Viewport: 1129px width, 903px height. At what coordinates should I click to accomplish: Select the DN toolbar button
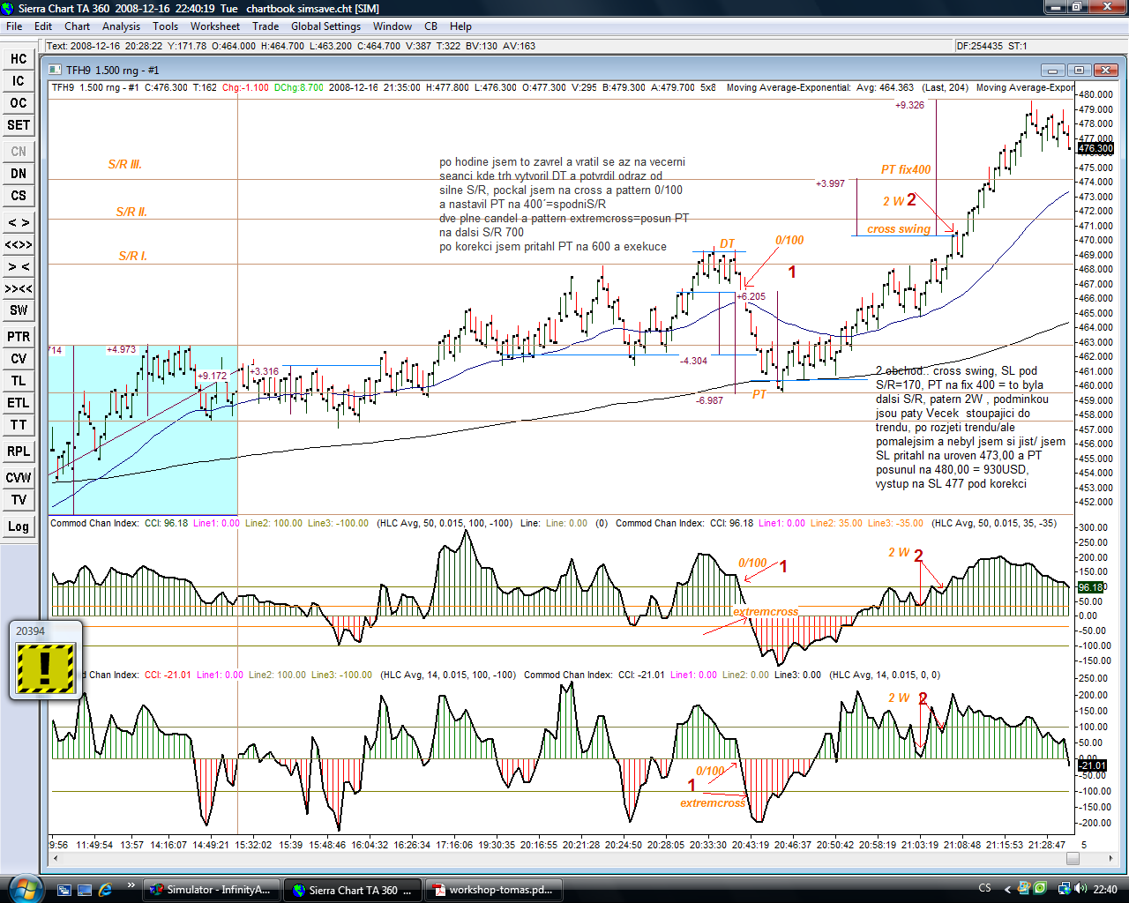click(x=19, y=174)
